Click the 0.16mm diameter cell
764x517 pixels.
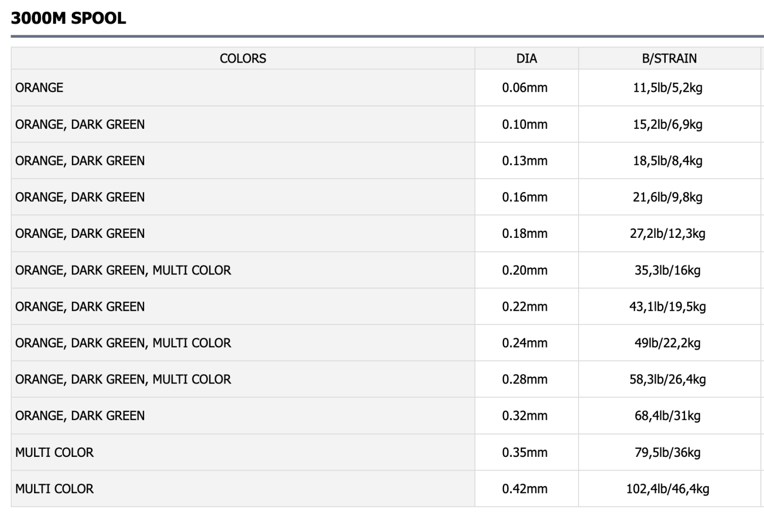point(525,197)
